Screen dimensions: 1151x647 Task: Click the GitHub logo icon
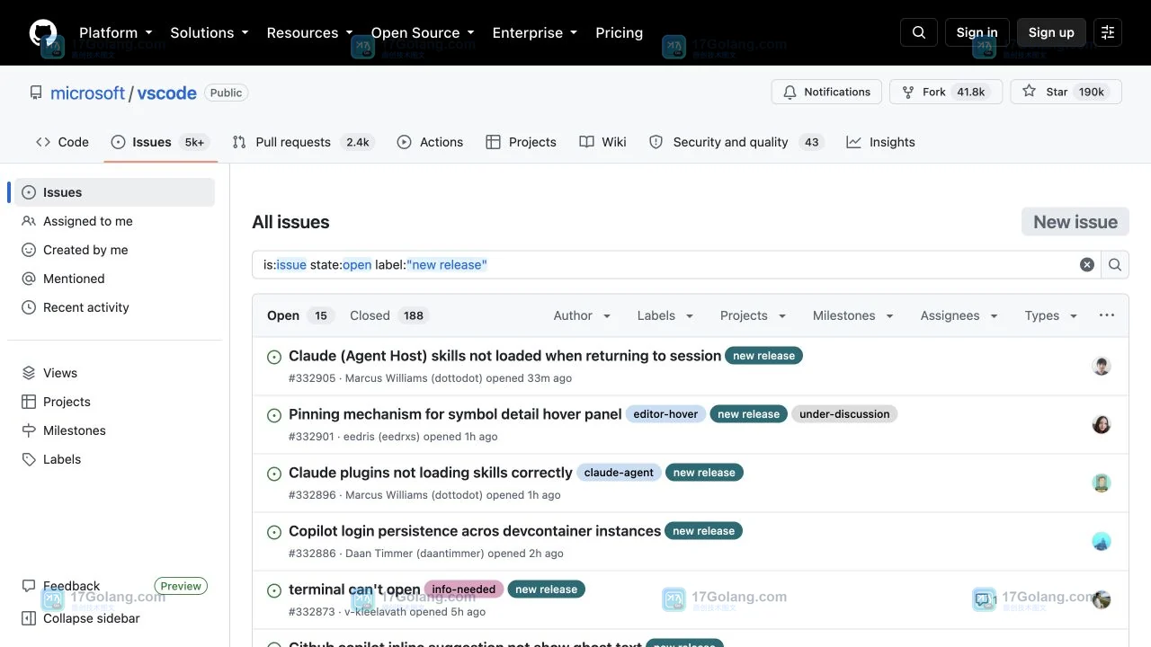[43, 32]
